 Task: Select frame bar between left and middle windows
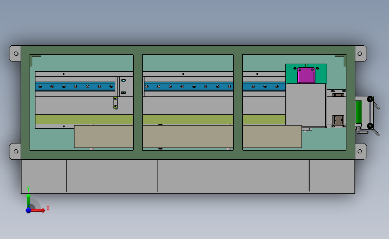tap(138, 102)
